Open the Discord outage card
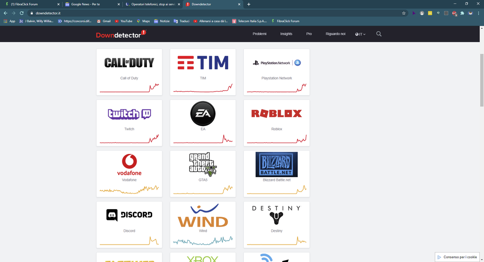The width and height of the screenshot is (484, 262). (130, 224)
